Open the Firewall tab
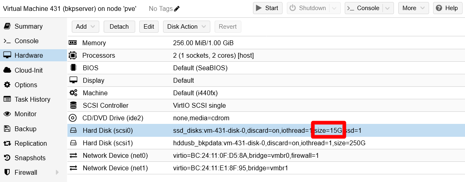The width and height of the screenshot is (465, 182). click(x=34, y=172)
